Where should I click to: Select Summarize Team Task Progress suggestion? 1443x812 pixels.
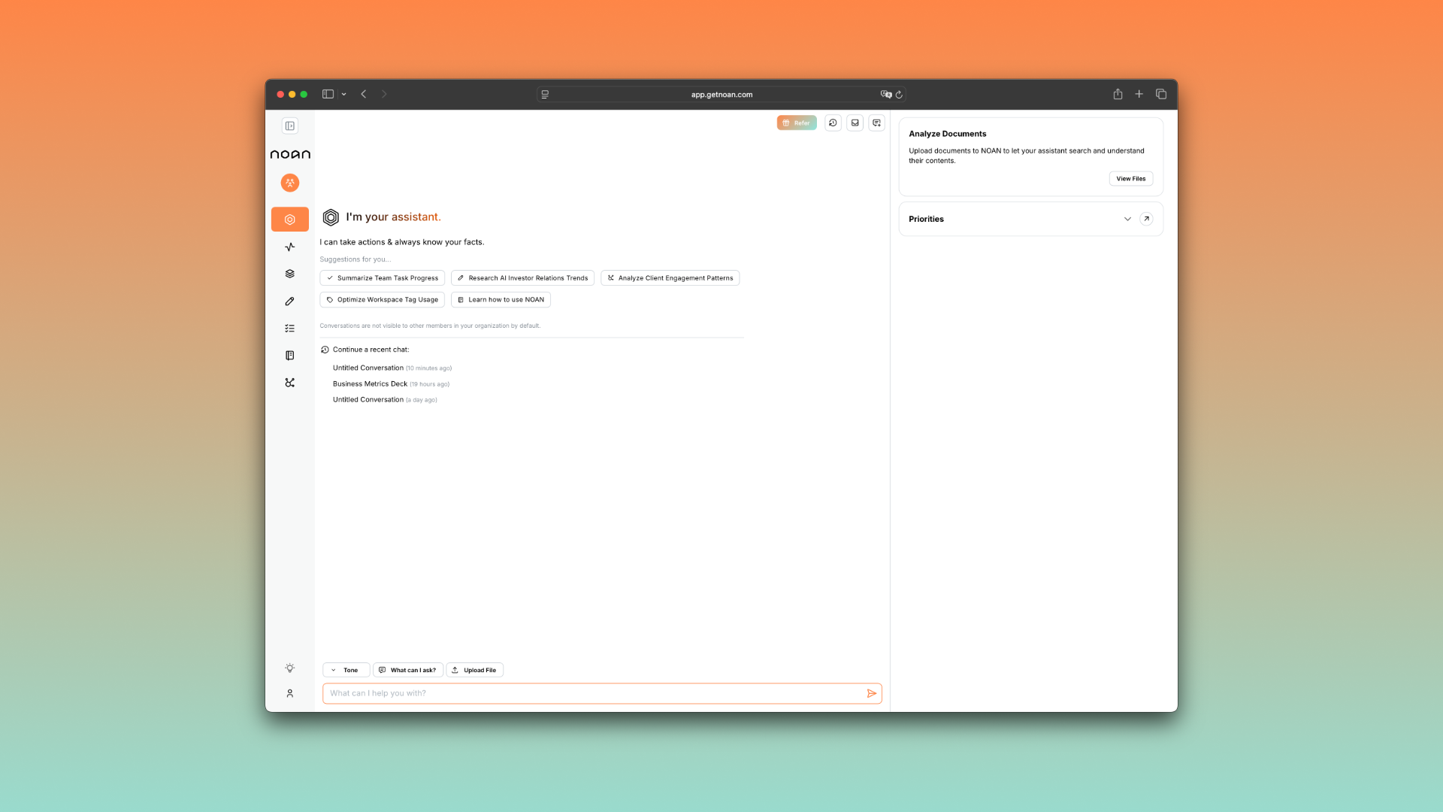tap(382, 278)
